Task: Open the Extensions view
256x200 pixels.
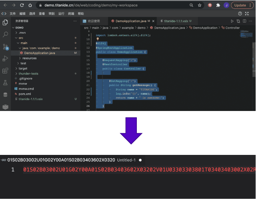Action: (x=5, y=71)
